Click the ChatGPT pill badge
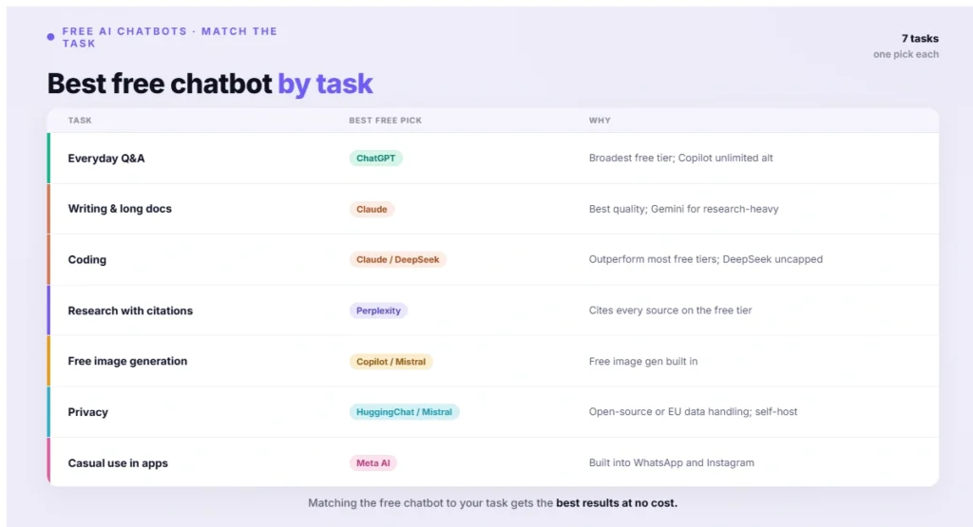The width and height of the screenshot is (973, 527). (x=375, y=158)
